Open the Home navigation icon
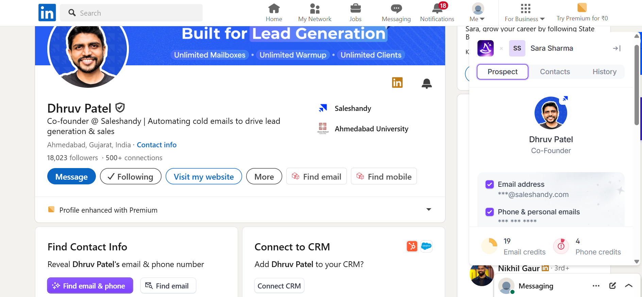 coord(274,9)
